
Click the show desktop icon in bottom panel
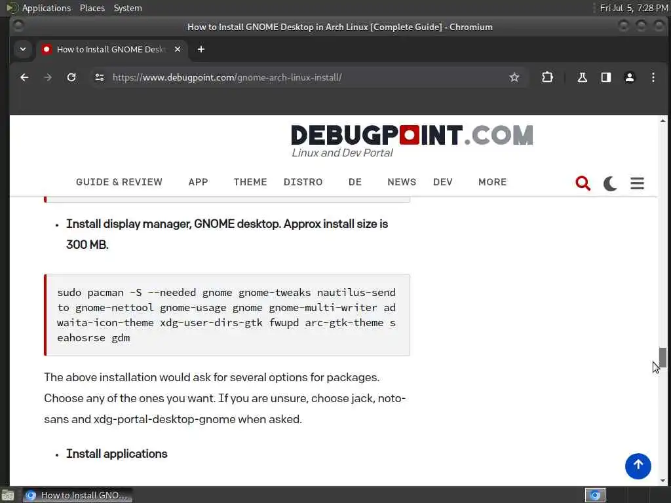click(8, 496)
